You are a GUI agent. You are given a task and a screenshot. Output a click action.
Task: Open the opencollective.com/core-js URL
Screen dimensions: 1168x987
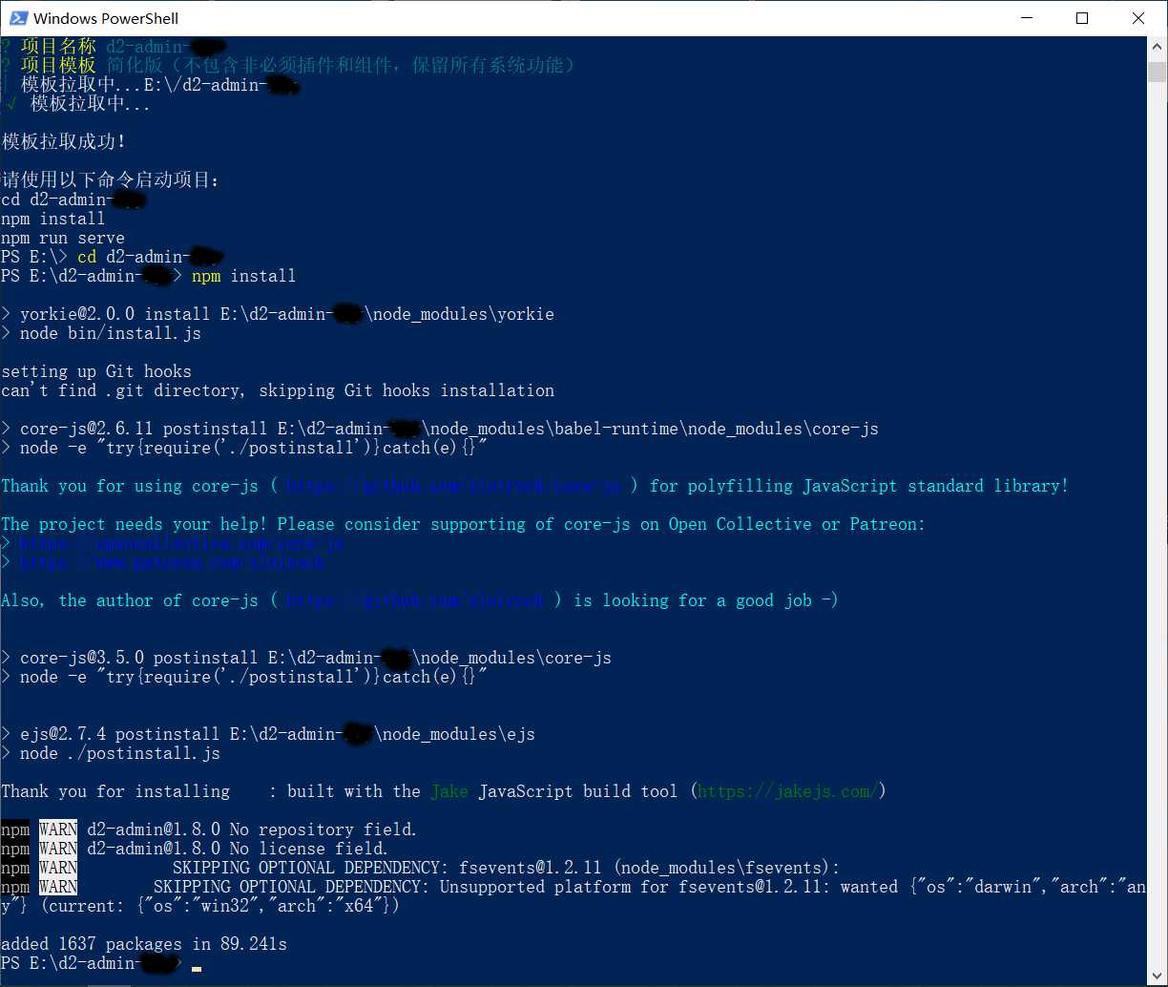[181, 543]
